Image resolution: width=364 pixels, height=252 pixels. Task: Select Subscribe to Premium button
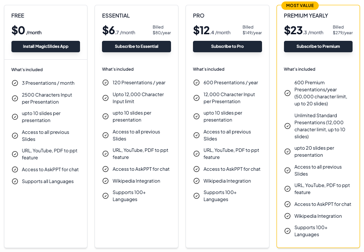[x=318, y=47]
